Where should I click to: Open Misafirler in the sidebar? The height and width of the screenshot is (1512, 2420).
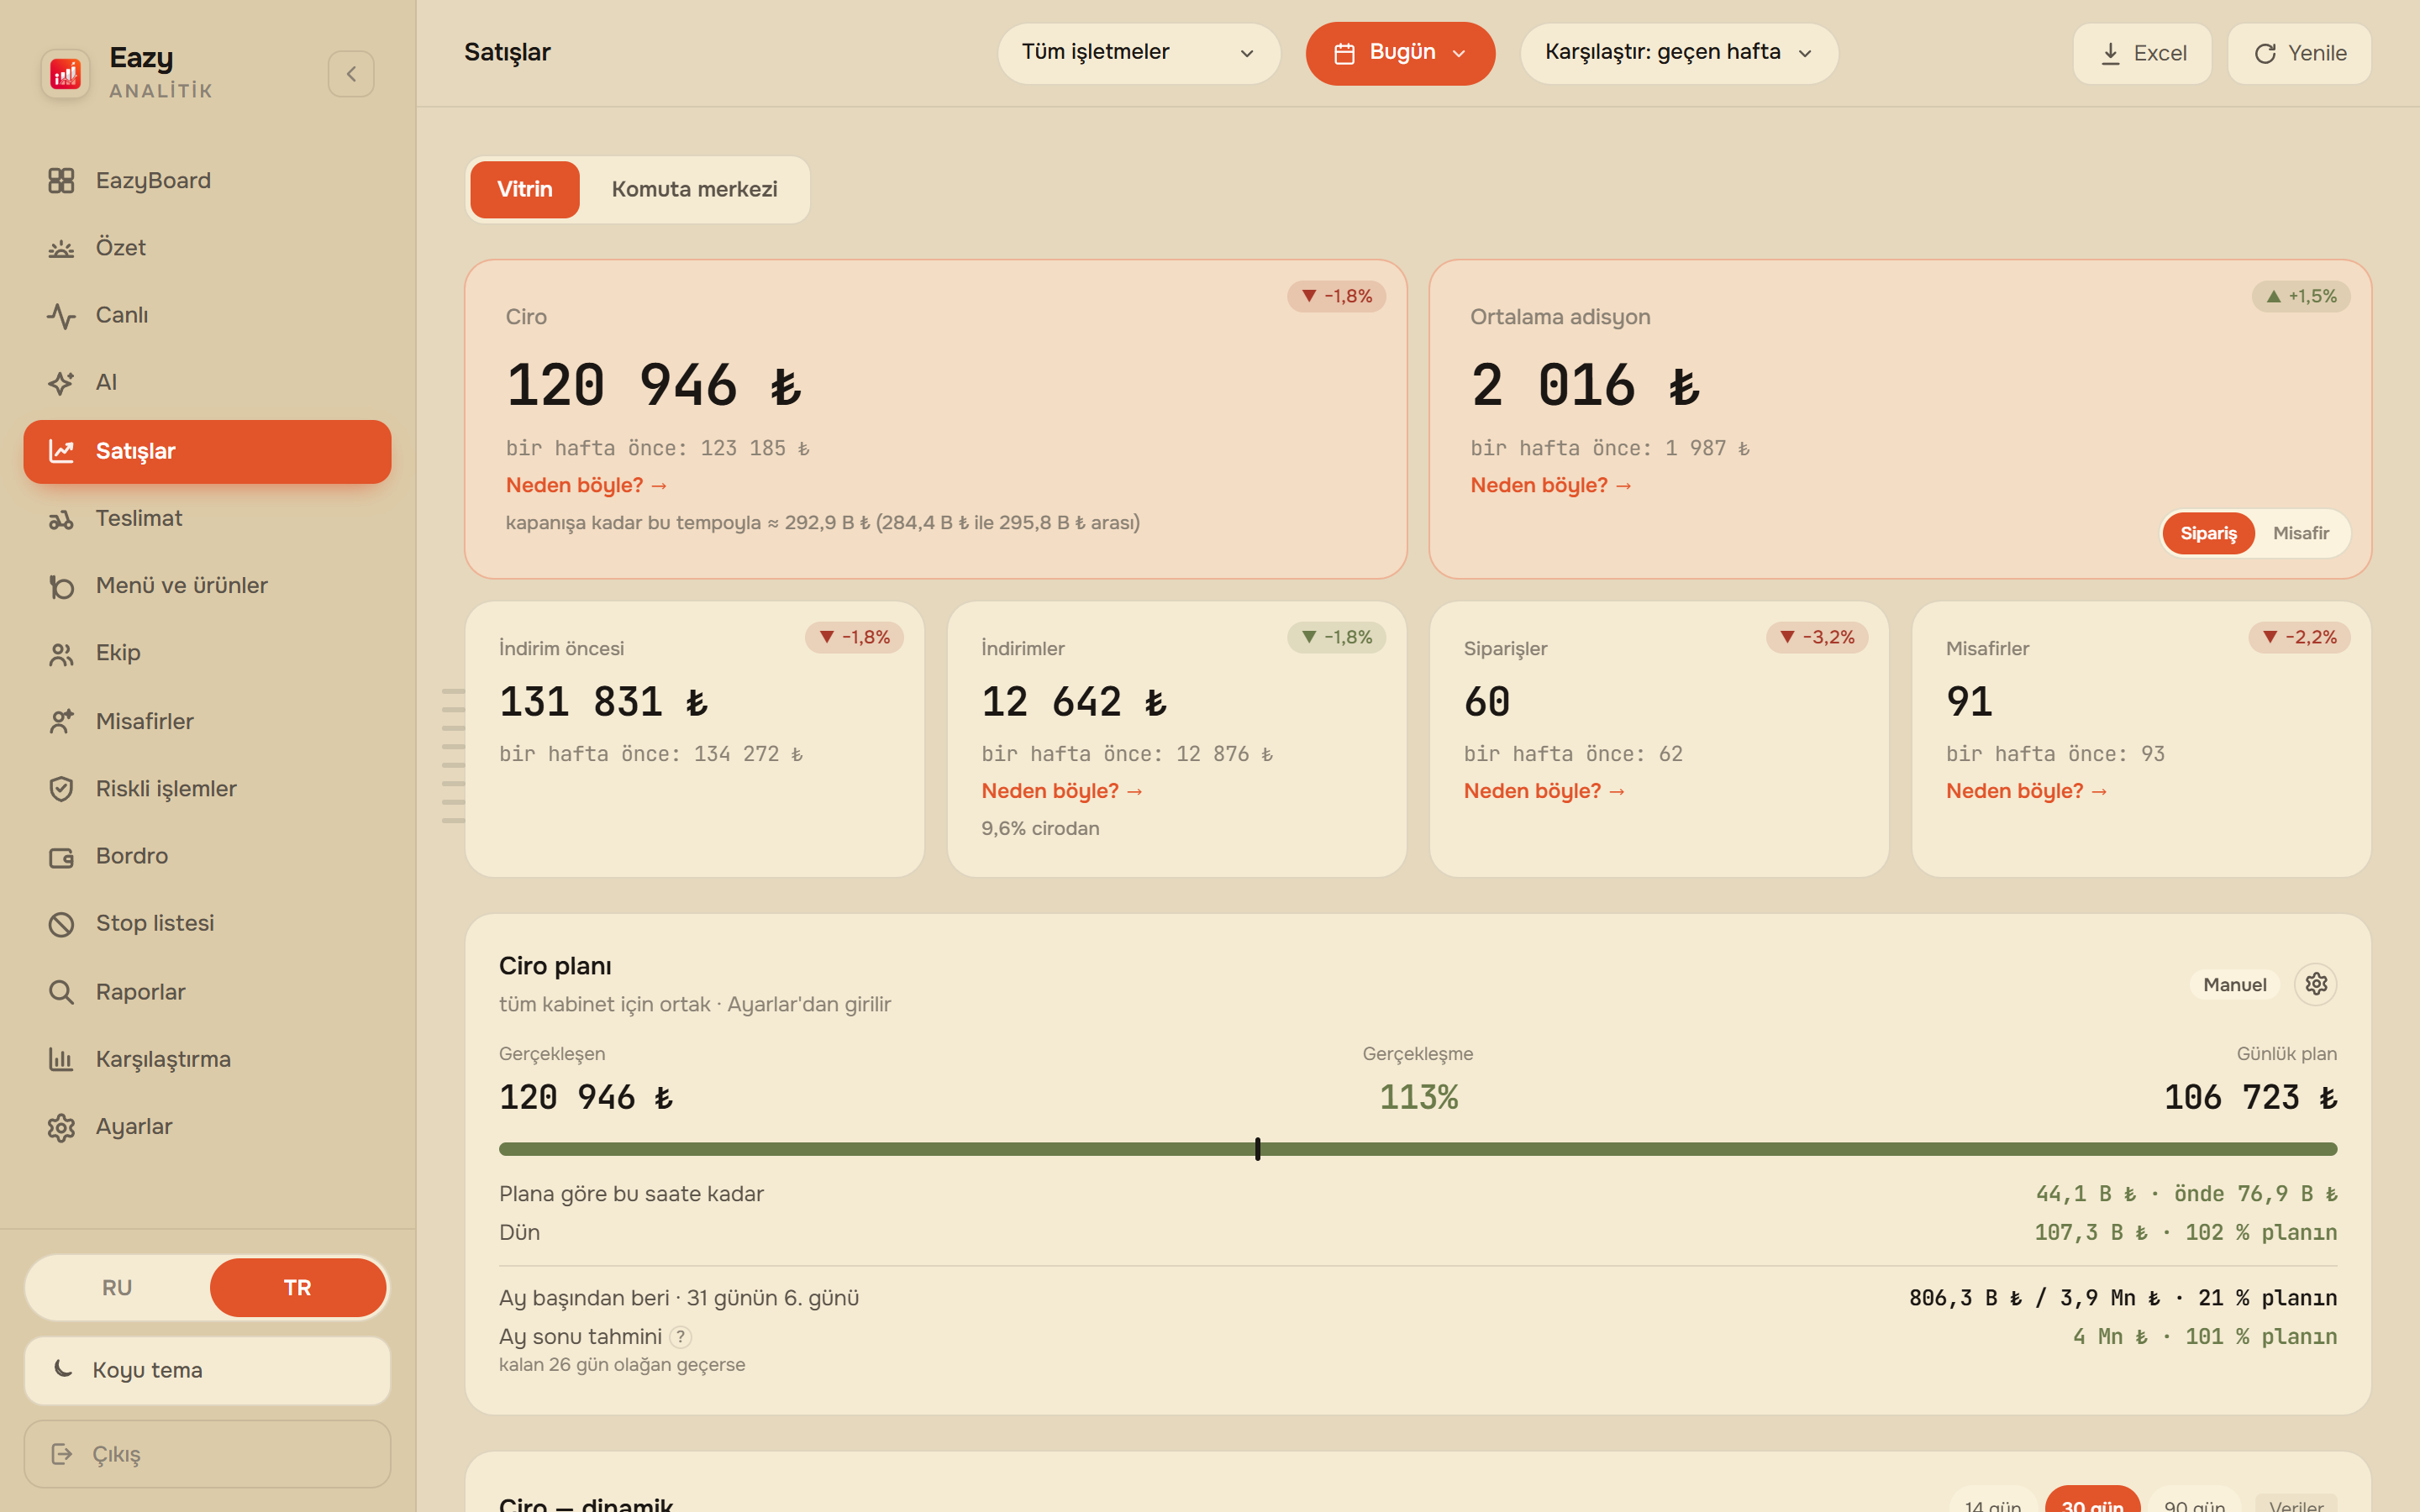pyautogui.click(x=207, y=721)
